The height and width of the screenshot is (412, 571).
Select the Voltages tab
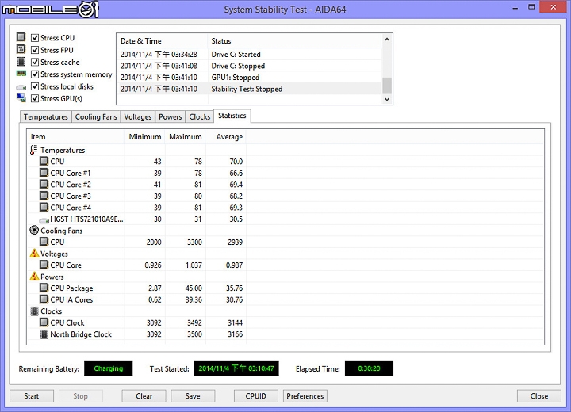click(138, 116)
